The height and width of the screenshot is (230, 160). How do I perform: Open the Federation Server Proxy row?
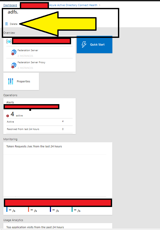[x=39, y=64]
